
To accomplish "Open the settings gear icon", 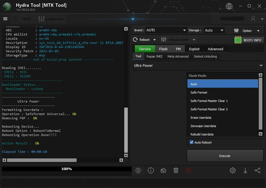I will [233, 171].
